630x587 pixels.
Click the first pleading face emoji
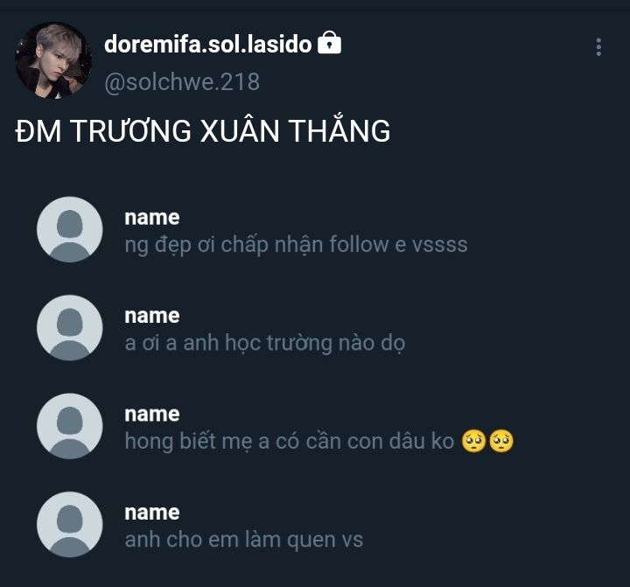(473, 441)
